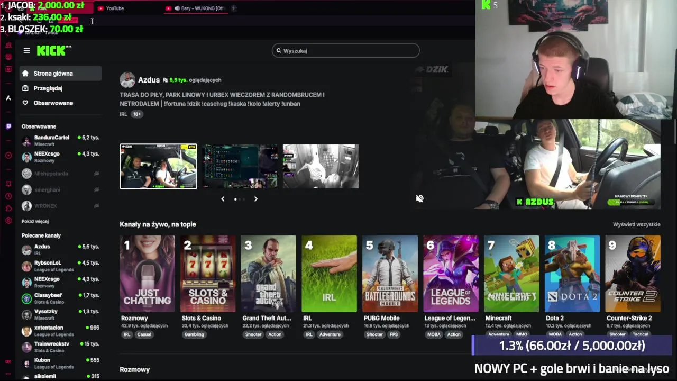Open offline channel WRONEK
This screenshot has width=677, height=381.
point(61,206)
